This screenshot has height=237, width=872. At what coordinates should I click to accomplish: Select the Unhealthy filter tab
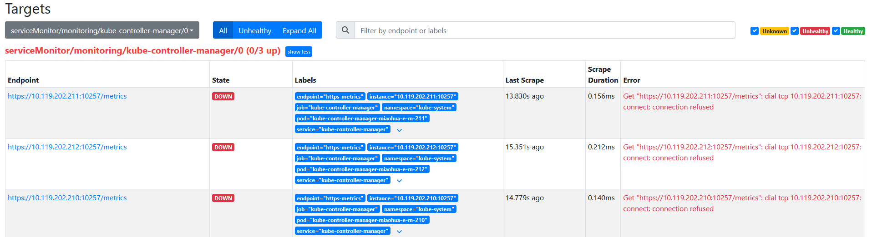255,30
